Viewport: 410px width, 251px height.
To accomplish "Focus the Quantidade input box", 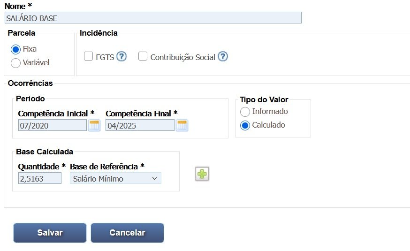I will pyautogui.click(x=40, y=178).
